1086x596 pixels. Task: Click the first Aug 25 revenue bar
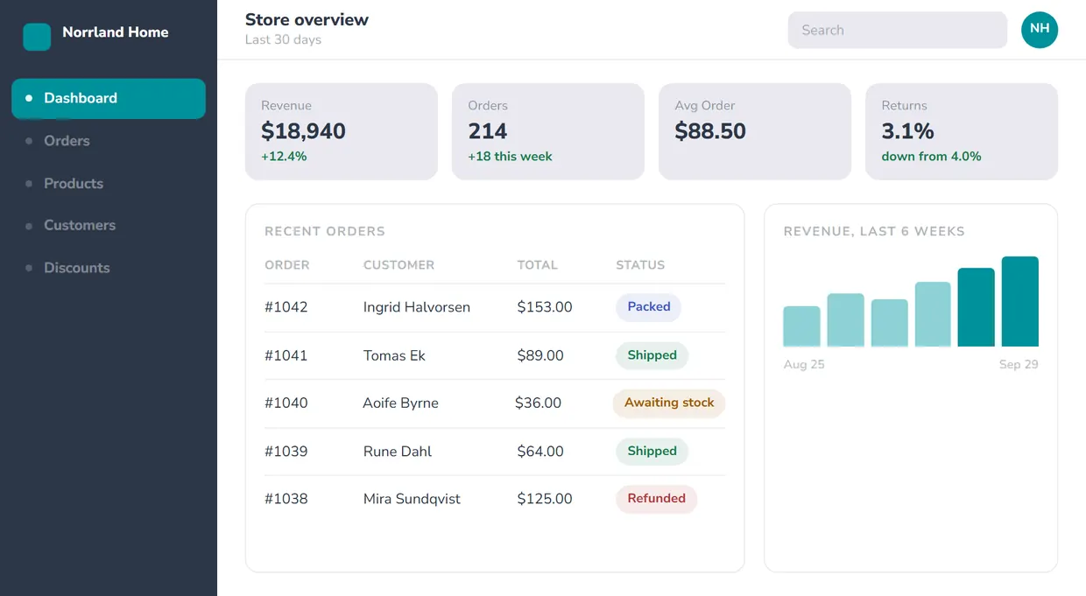801,326
